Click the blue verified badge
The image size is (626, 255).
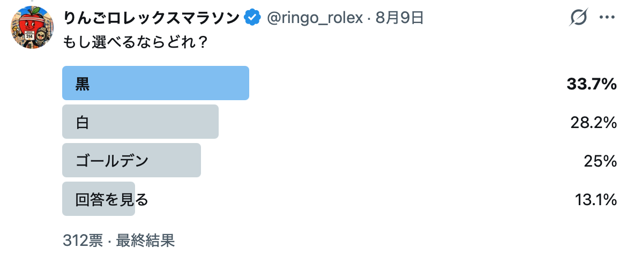pyautogui.click(x=253, y=18)
